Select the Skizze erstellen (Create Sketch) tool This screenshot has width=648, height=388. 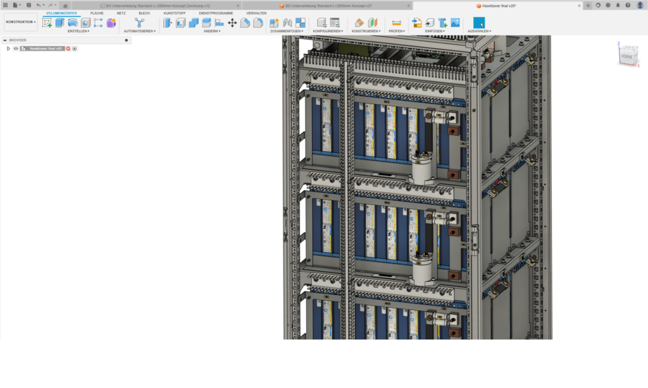coord(46,22)
